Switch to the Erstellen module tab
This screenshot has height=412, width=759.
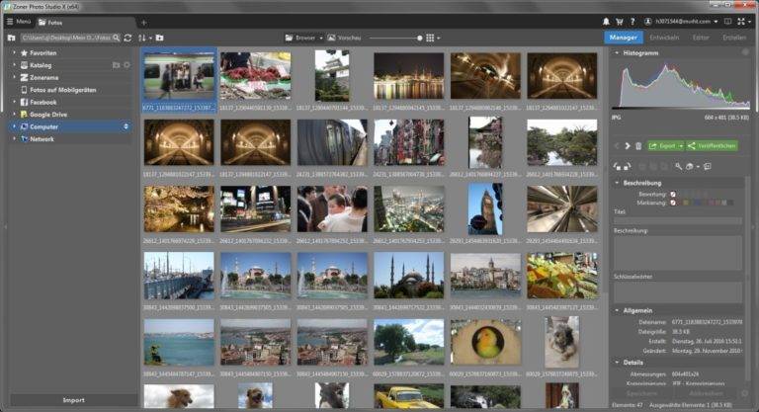(734, 38)
